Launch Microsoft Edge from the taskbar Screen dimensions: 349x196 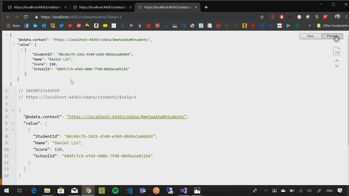coord(34,191)
